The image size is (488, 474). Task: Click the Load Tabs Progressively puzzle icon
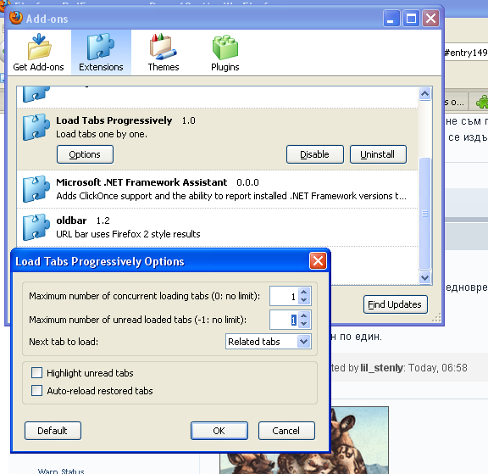[x=36, y=127]
